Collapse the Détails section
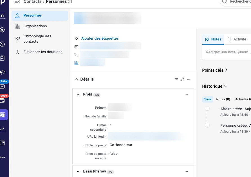Image resolution: width=251 pixels, height=177 pixels. [76, 79]
